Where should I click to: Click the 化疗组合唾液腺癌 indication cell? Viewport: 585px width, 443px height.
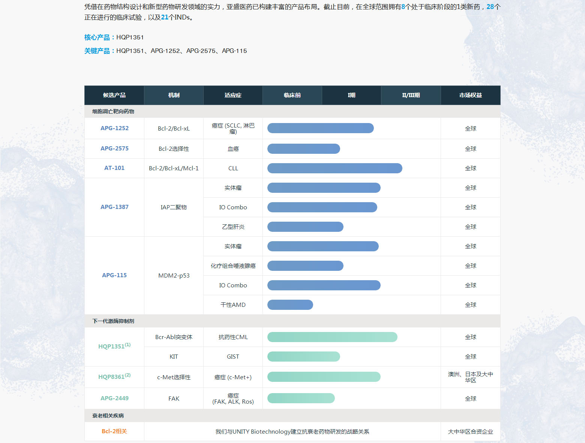click(233, 266)
